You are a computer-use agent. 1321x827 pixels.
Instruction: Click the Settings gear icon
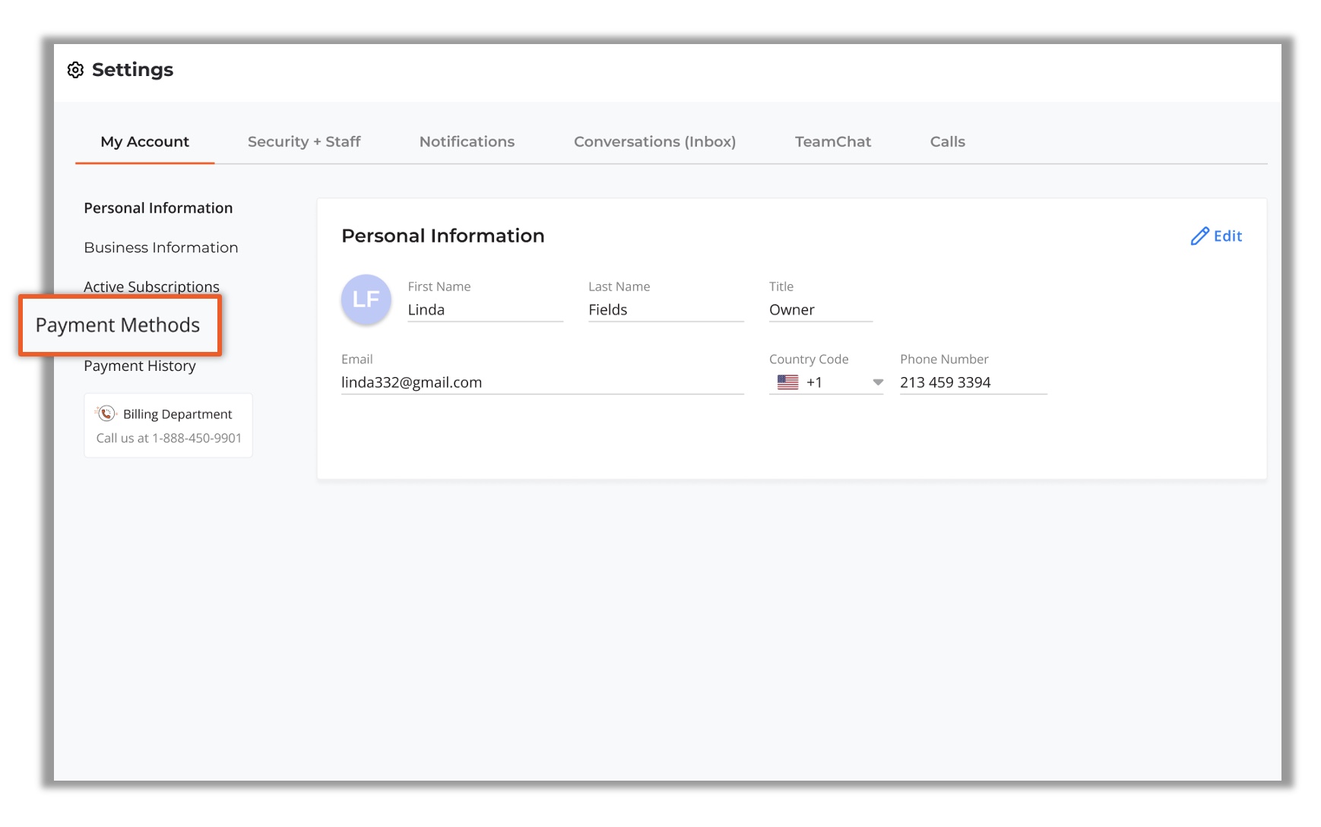[75, 70]
